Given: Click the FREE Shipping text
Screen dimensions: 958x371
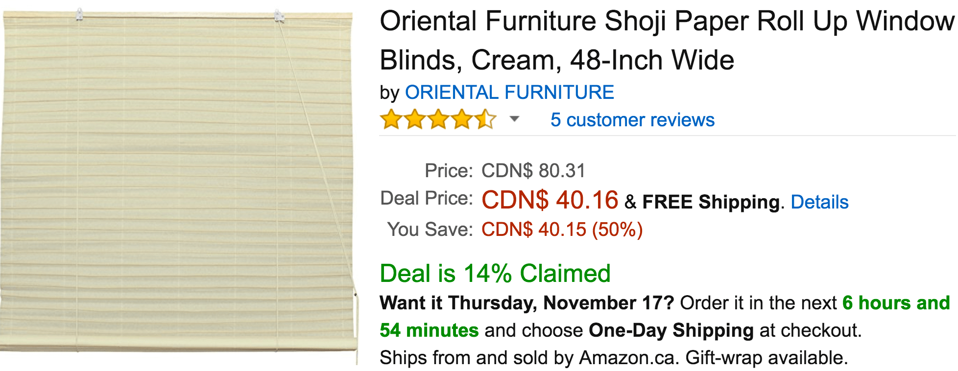Looking at the screenshot, I should pyautogui.click(x=711, y=202).
